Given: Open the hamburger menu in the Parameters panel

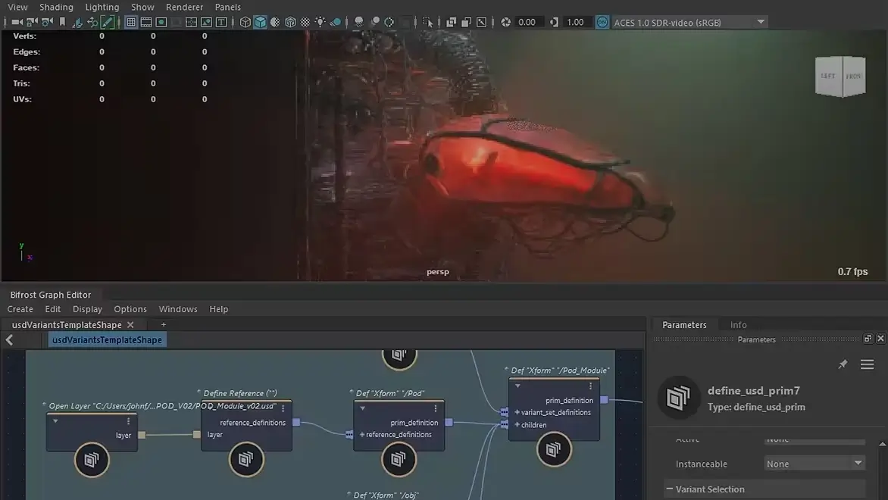Looking at the screenshot, I should (867, 364).
